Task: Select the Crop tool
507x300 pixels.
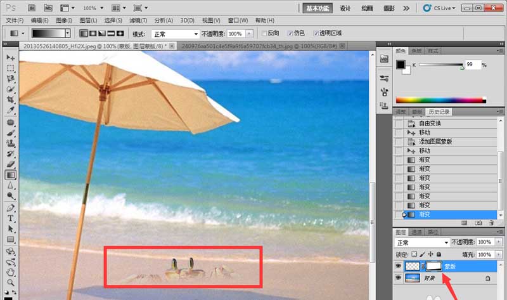Action: 10,100
